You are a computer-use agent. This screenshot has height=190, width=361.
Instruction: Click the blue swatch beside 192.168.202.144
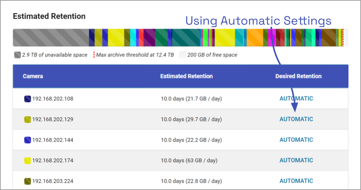coord(27,140)
